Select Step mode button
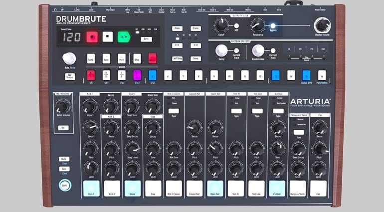 (x=137, y=59)
